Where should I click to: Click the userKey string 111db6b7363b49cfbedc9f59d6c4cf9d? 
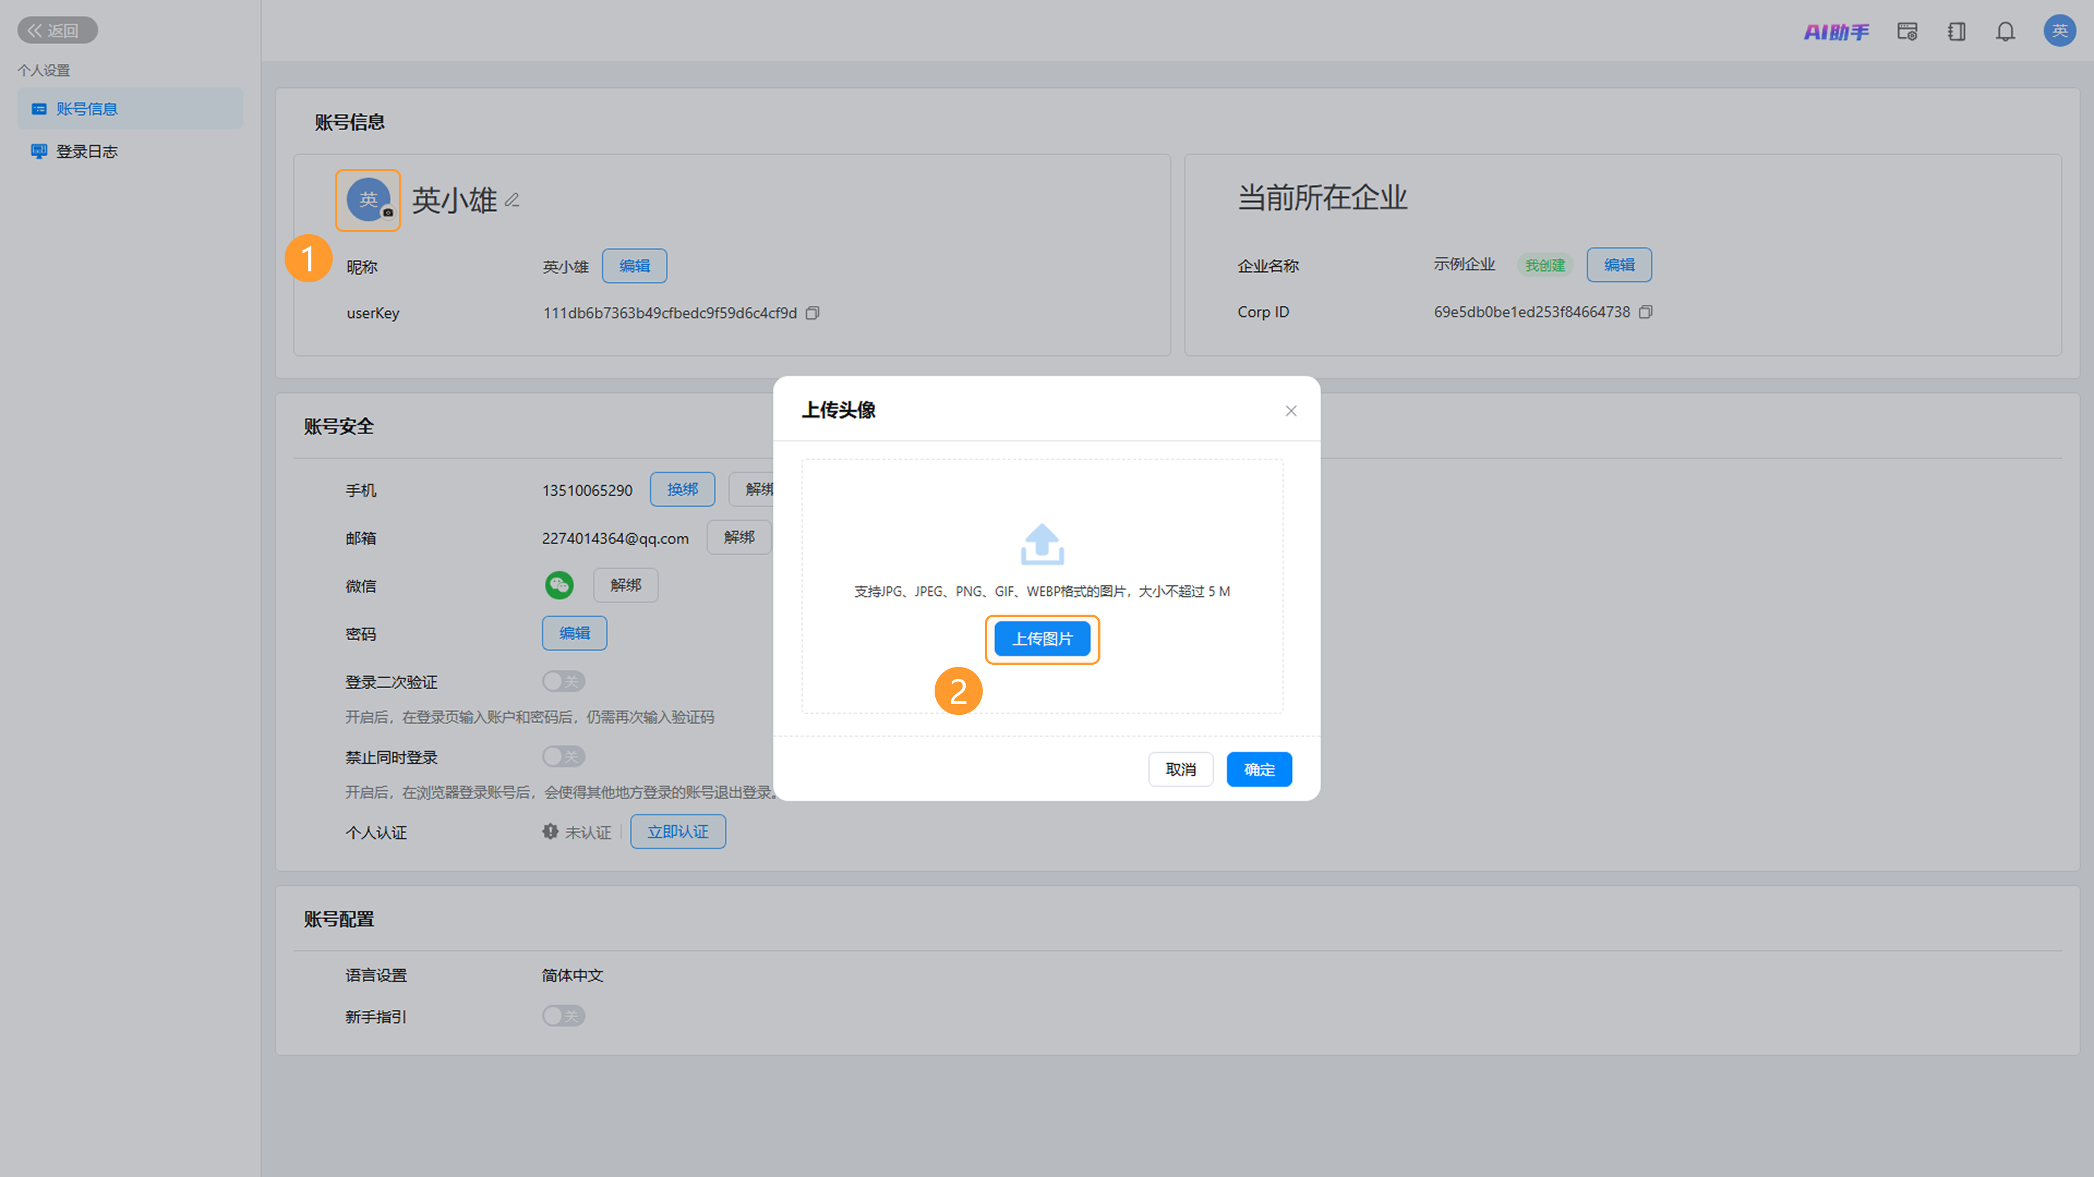[670, 313]
